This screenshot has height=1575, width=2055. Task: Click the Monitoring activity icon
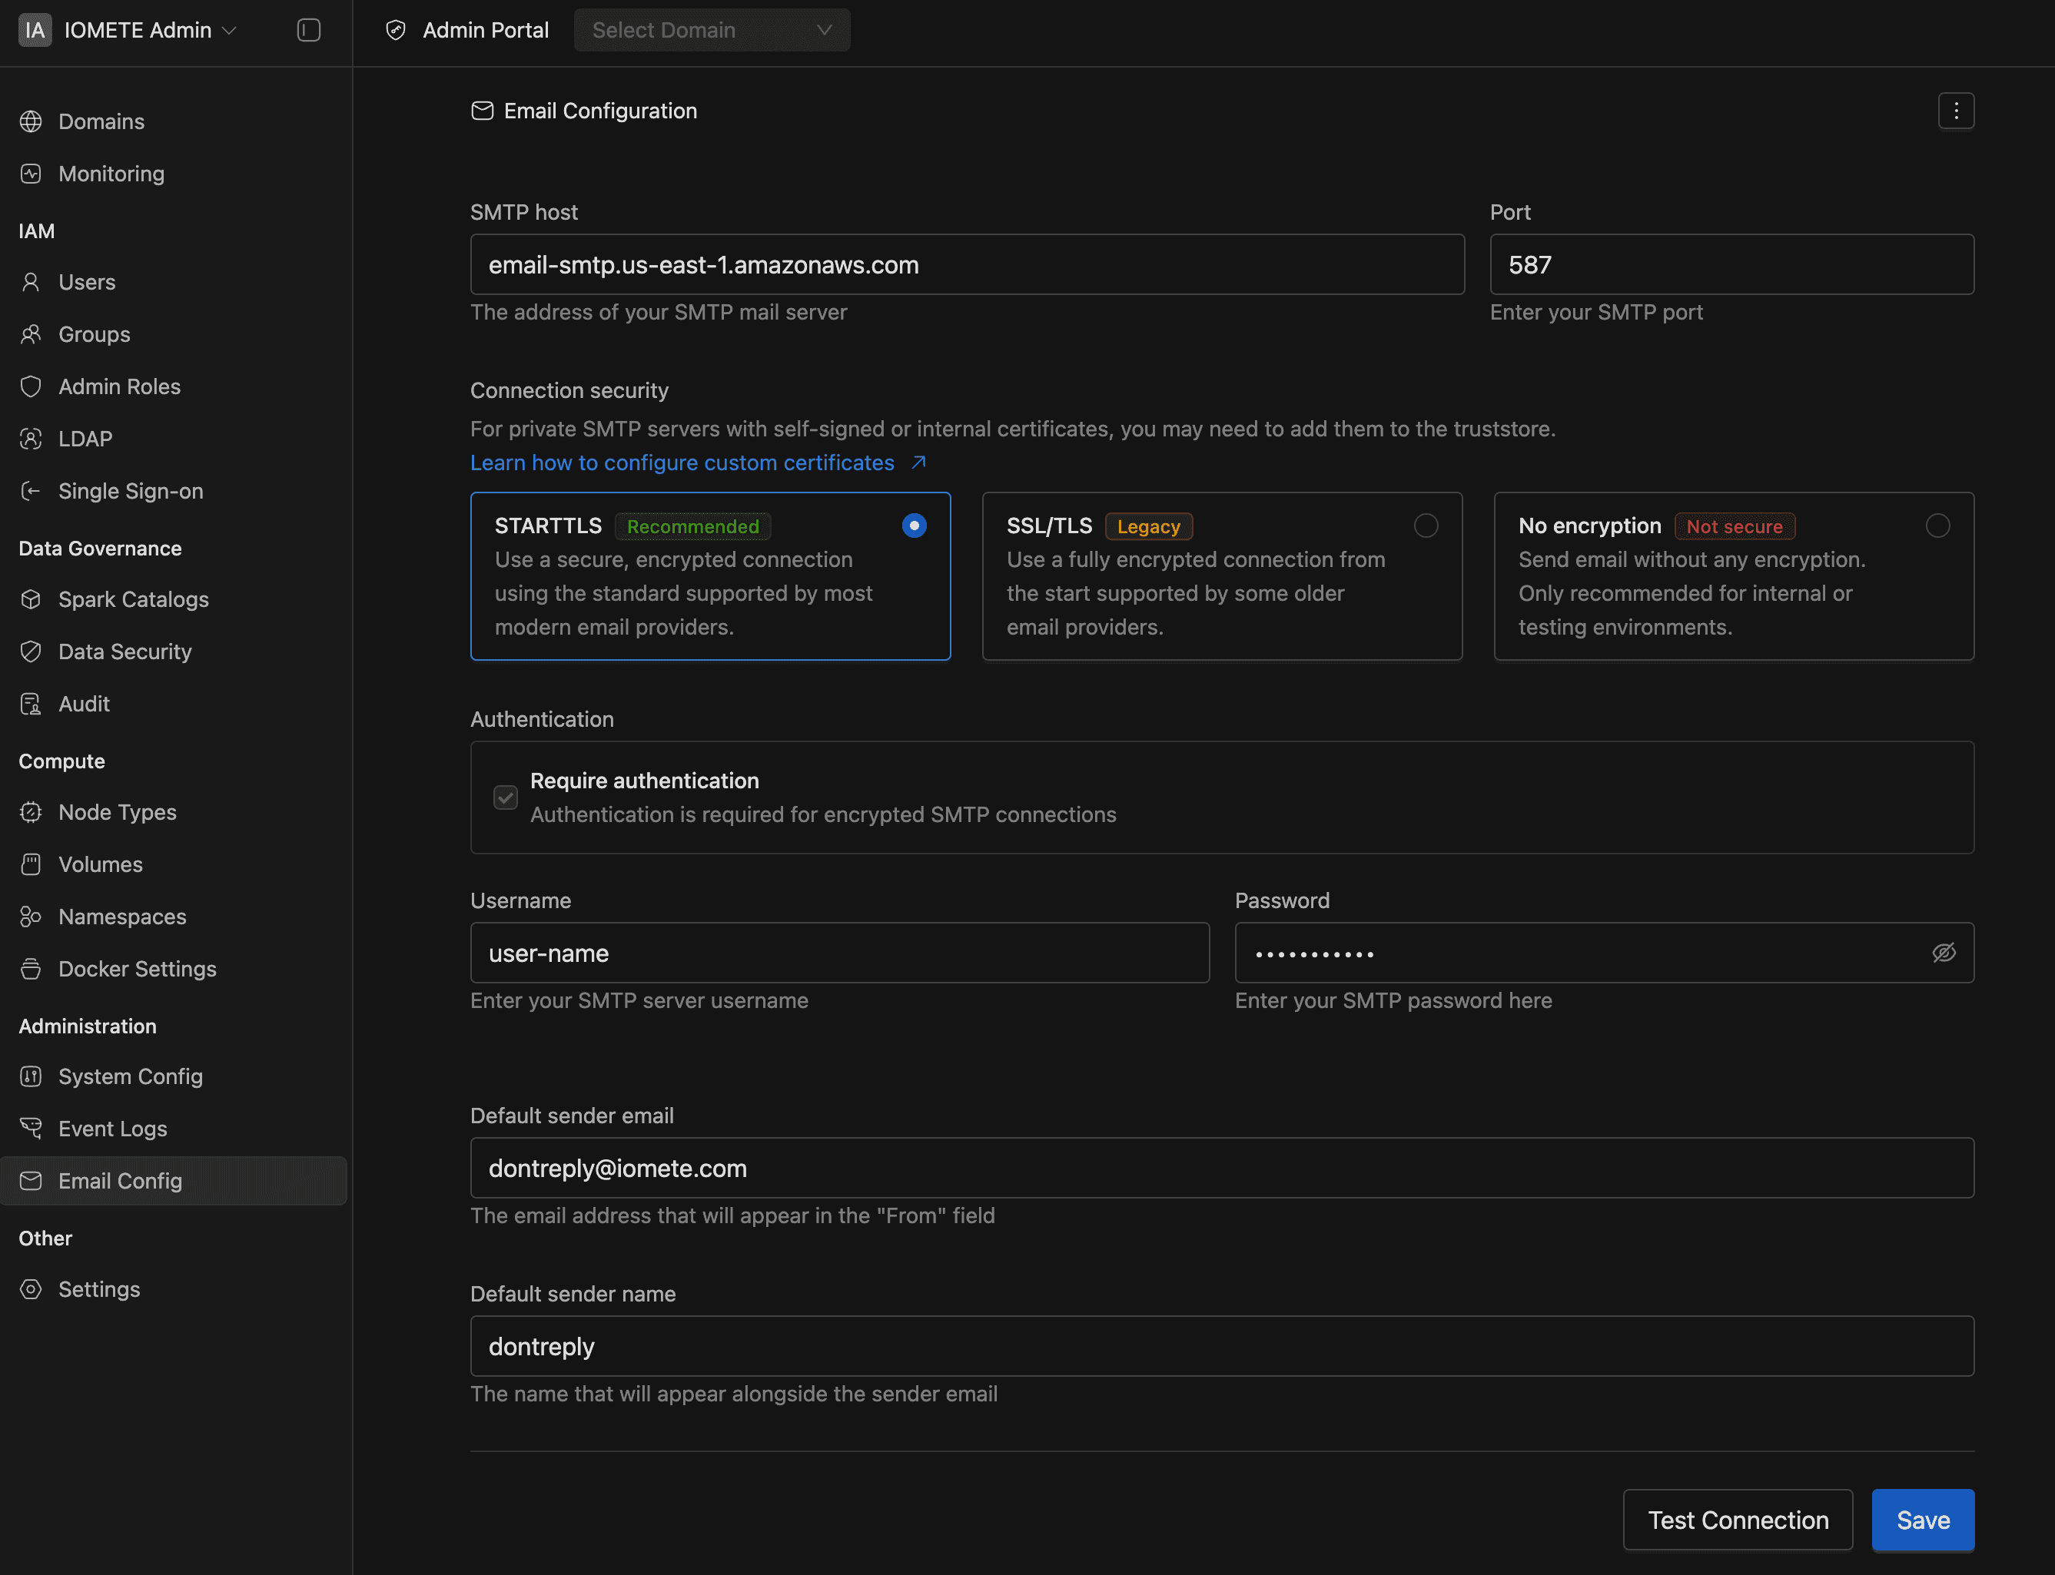click(x=31, y=174)
